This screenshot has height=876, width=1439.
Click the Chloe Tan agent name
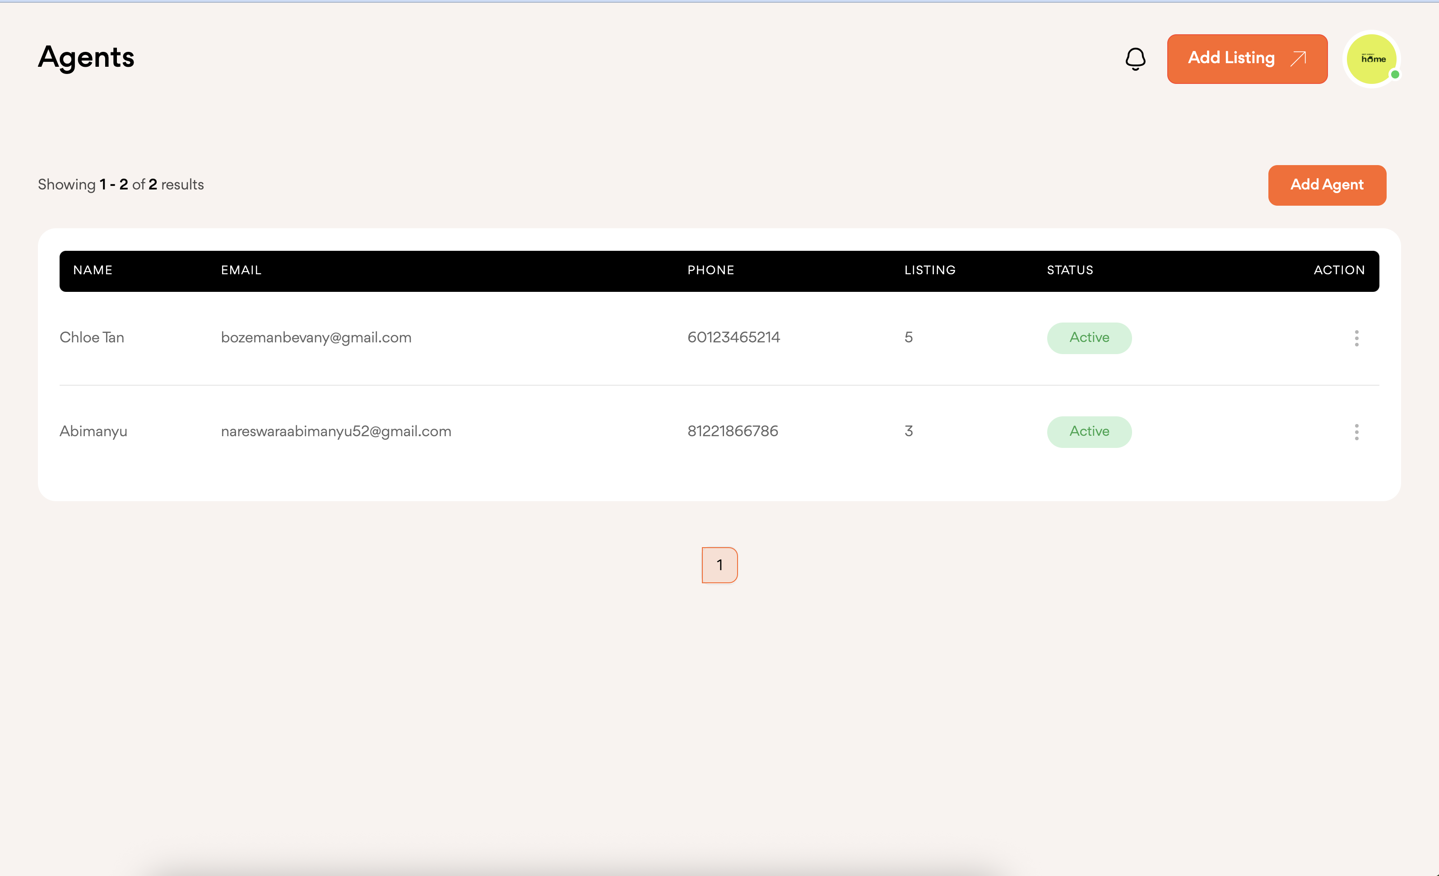(92, 338)
